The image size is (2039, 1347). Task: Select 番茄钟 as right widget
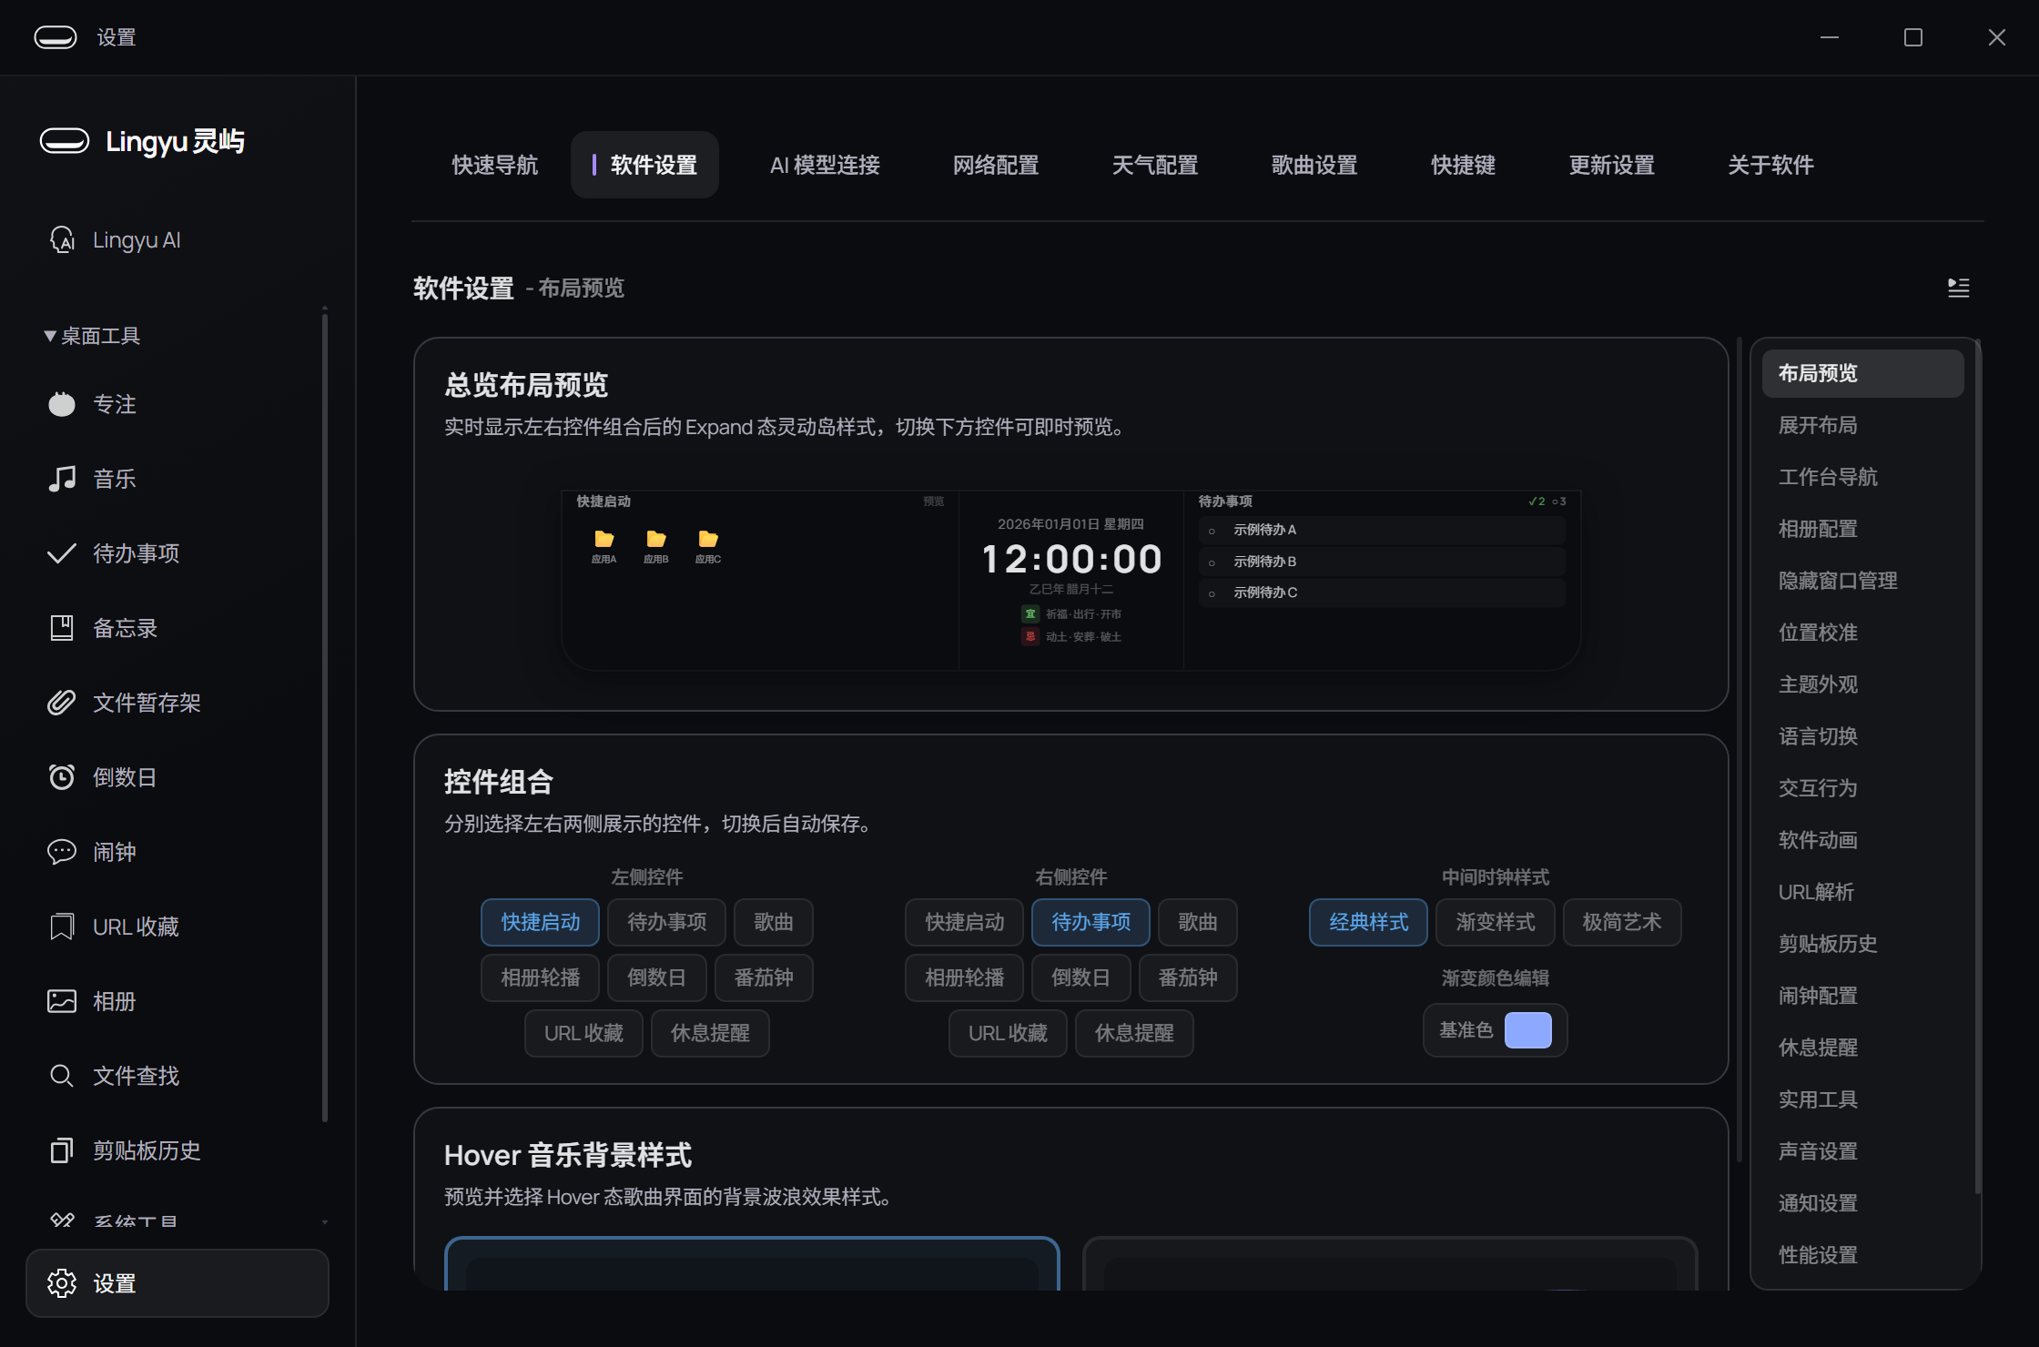pos(1187,977)
